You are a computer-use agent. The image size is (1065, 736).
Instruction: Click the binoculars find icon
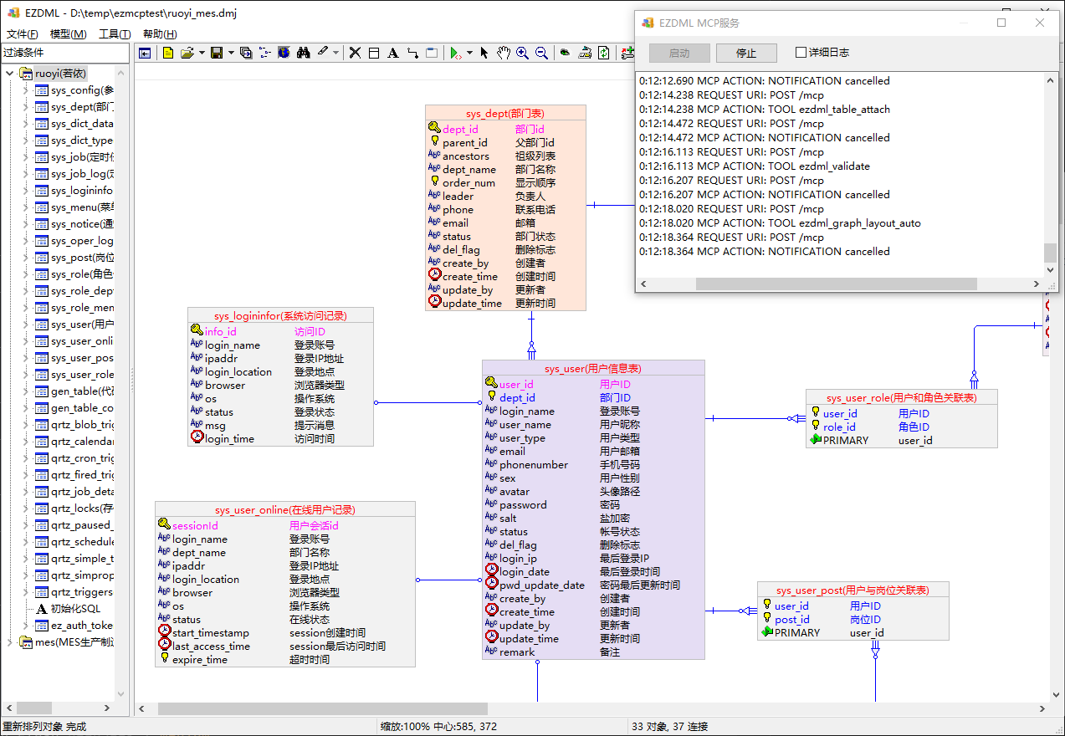coord(304,53)
